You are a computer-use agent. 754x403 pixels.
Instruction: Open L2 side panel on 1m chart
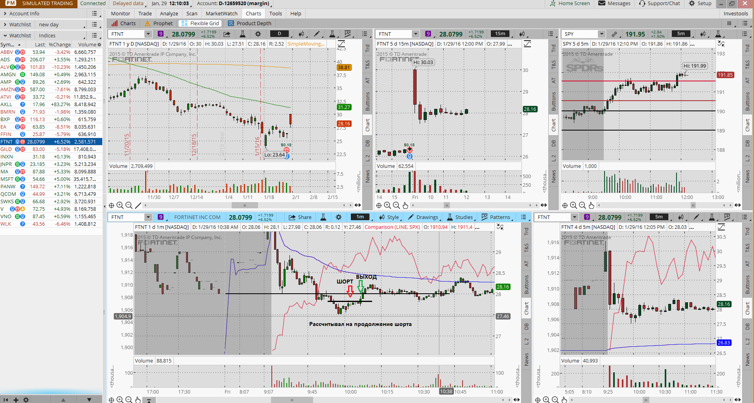click(x=526, y=341)
